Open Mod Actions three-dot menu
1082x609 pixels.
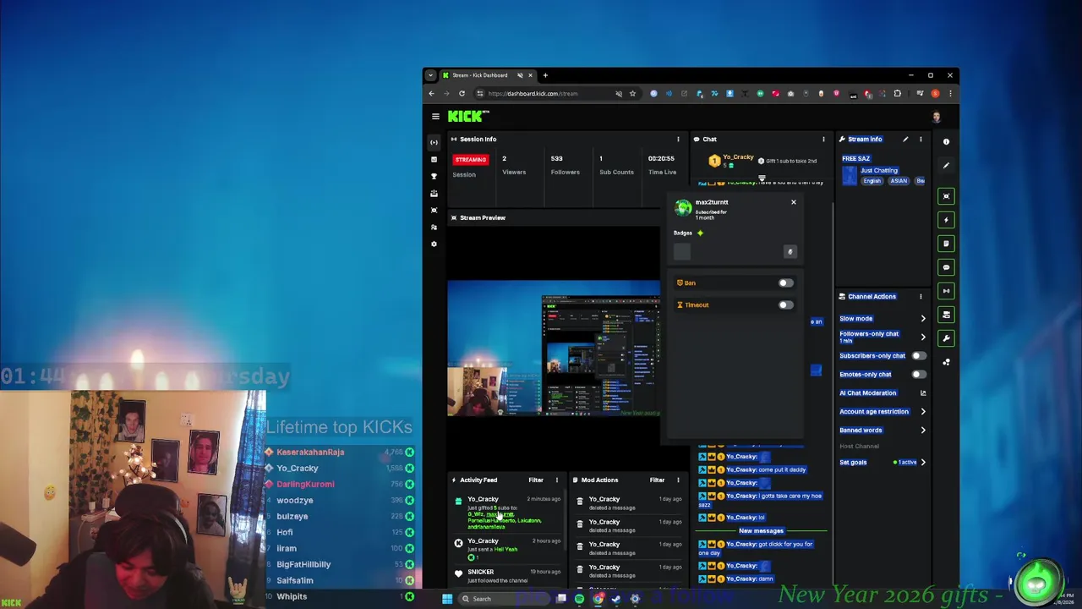click(x=677, y=480)
